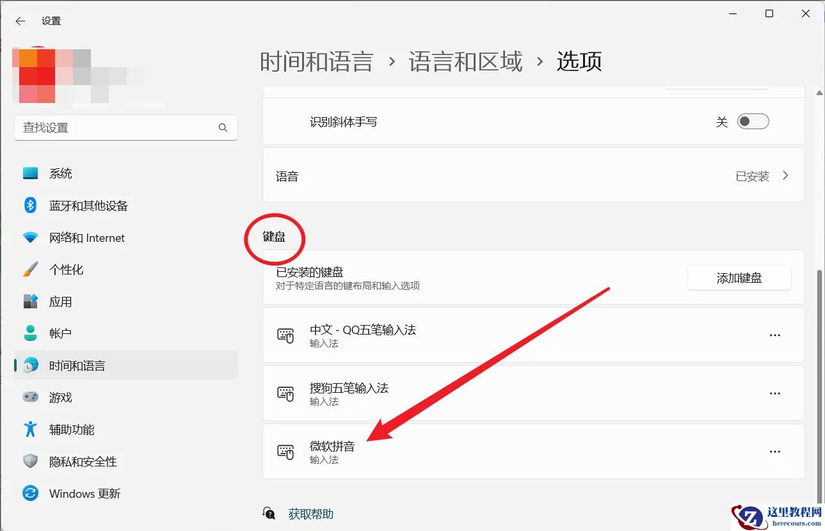Open 系统 settings via its monitor icon
The image size is (825, 531).
[x=30, y=173]
